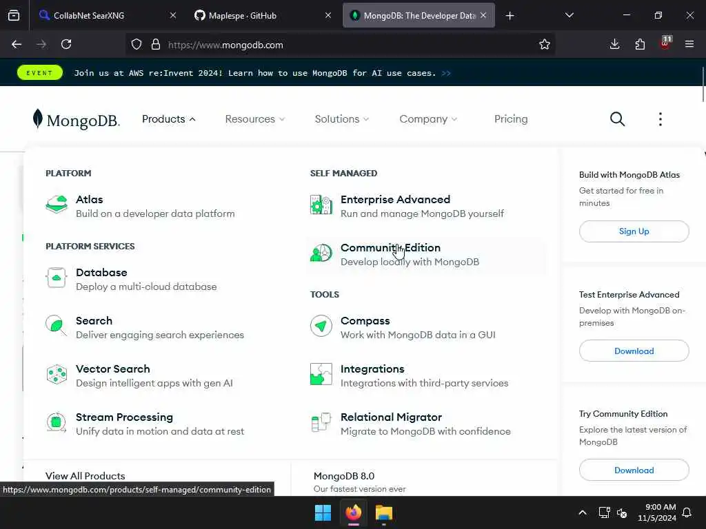The image size is (706, 529).
Task: Click Firefox icon in taskbar
Action: pos(354,512)
